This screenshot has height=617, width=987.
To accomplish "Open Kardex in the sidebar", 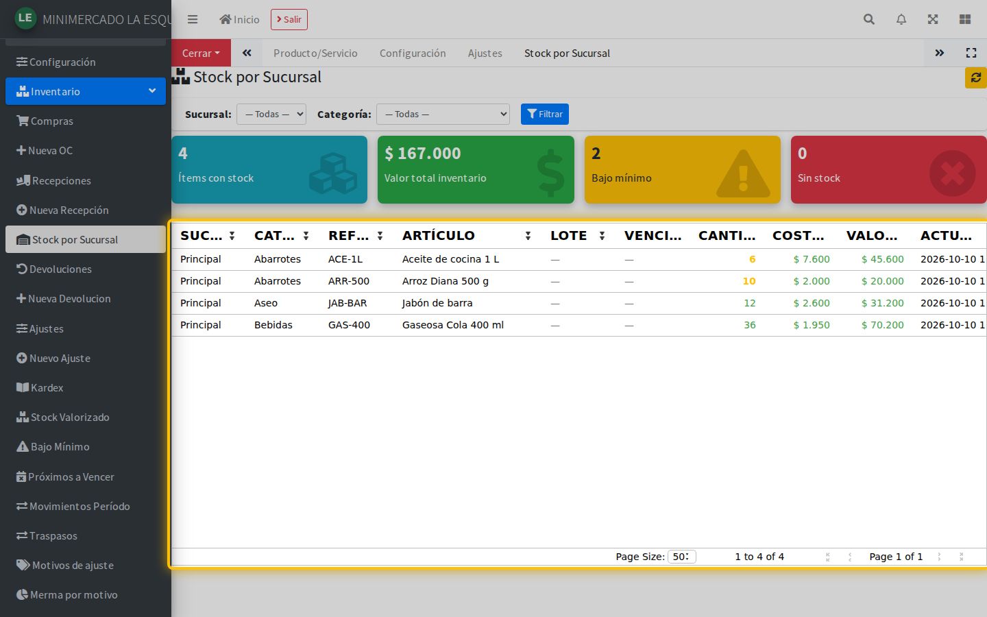I will (86, 387).
